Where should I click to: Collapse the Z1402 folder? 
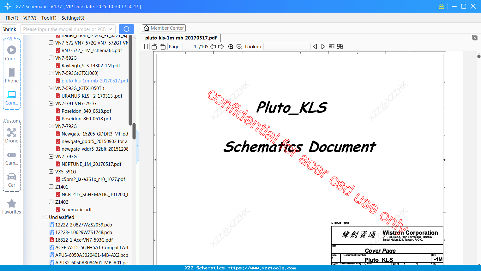pyautogui.click(x=51, y=202)
